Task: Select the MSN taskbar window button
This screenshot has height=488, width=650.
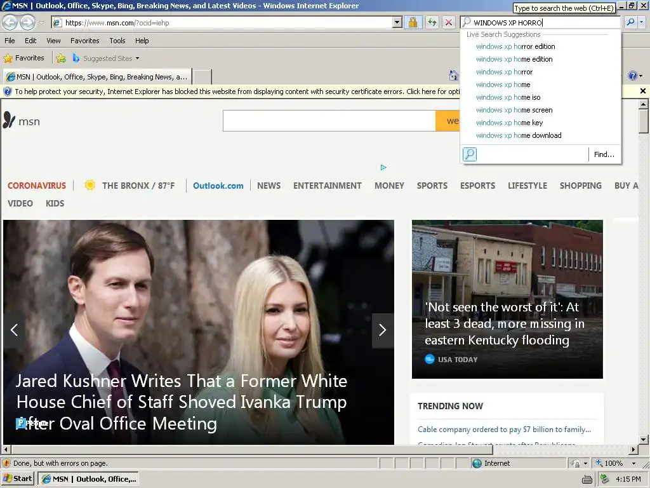Action: click(x=88, y=478)
